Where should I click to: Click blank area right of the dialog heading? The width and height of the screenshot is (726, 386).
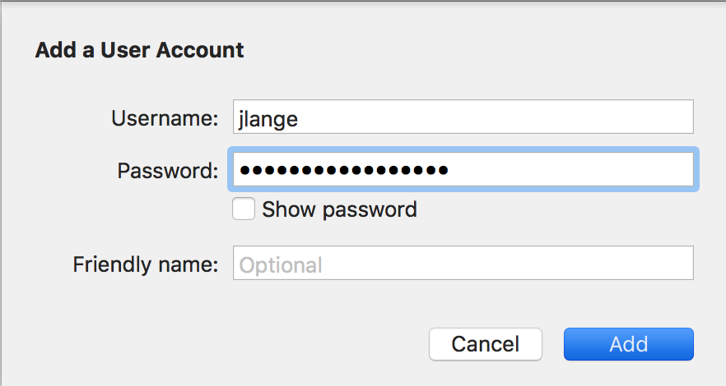coord(477,50)
